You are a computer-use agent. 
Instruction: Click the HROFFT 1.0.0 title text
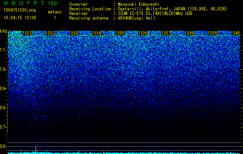(30, 3)
